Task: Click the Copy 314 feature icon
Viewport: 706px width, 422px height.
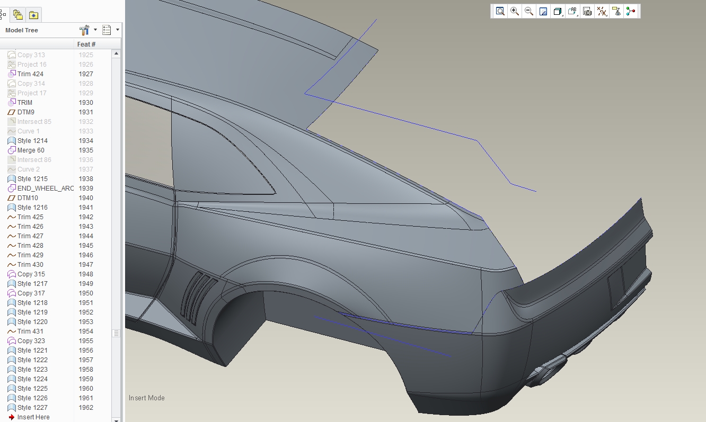Action: pos(12,84)
